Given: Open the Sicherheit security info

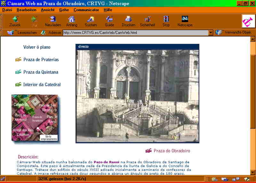Looking at the screenshot, I should pyautogui.click(x=147, y=21).
